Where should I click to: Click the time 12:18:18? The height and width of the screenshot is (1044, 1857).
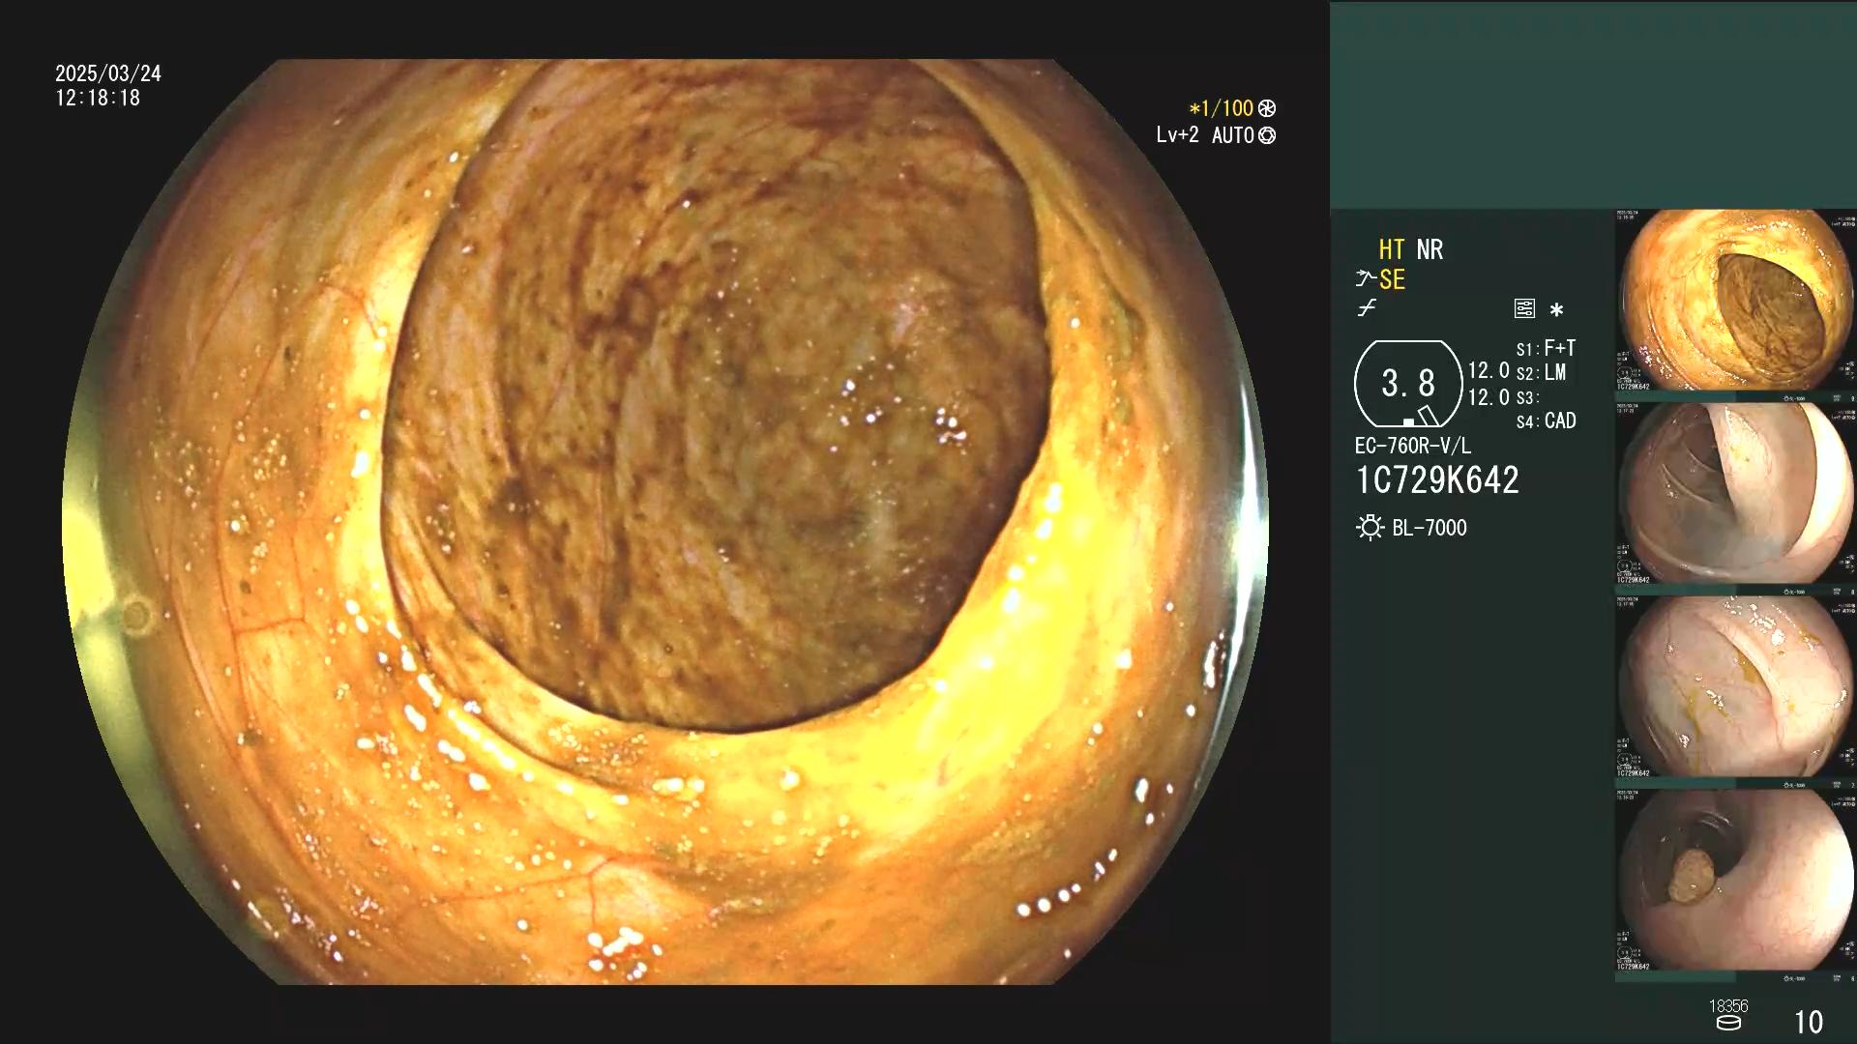(x=98, y=98)
